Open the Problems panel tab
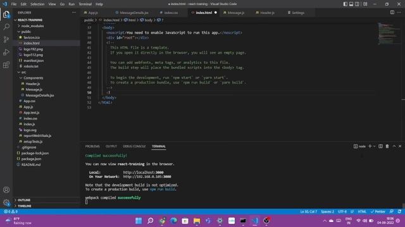The width and height of the screenshot is (405, 227). 92,146
